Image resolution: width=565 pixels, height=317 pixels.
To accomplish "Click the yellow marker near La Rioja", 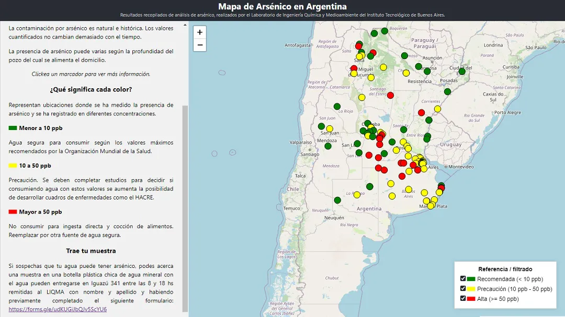I will (362, 97).
